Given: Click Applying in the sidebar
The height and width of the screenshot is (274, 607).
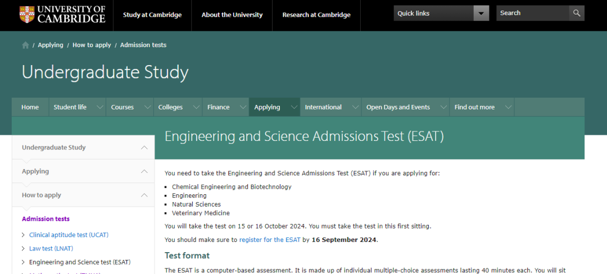Looking at the screenshot, I should click(35, 171).
